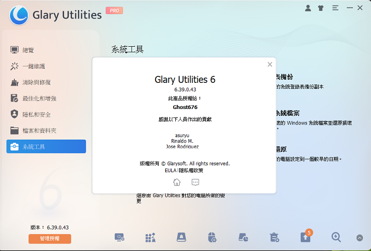Click the 系統工具 page heading
The width and height of the screenshot is (371, 251).
click(128, 49)
